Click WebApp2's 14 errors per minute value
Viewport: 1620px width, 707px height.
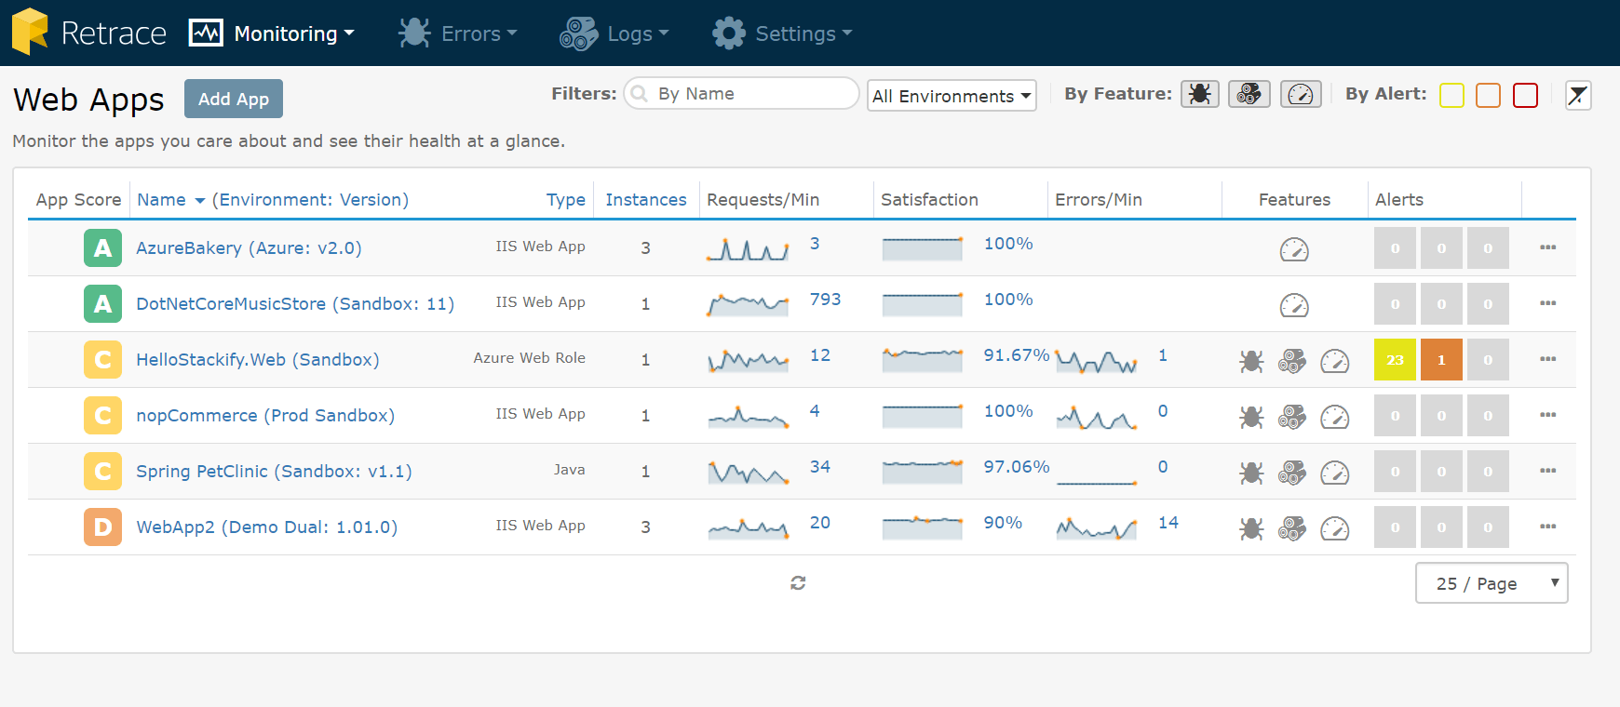(1168, 523)
